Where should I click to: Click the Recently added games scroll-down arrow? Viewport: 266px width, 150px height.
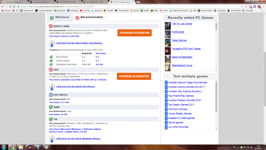(x=216, y=70)
